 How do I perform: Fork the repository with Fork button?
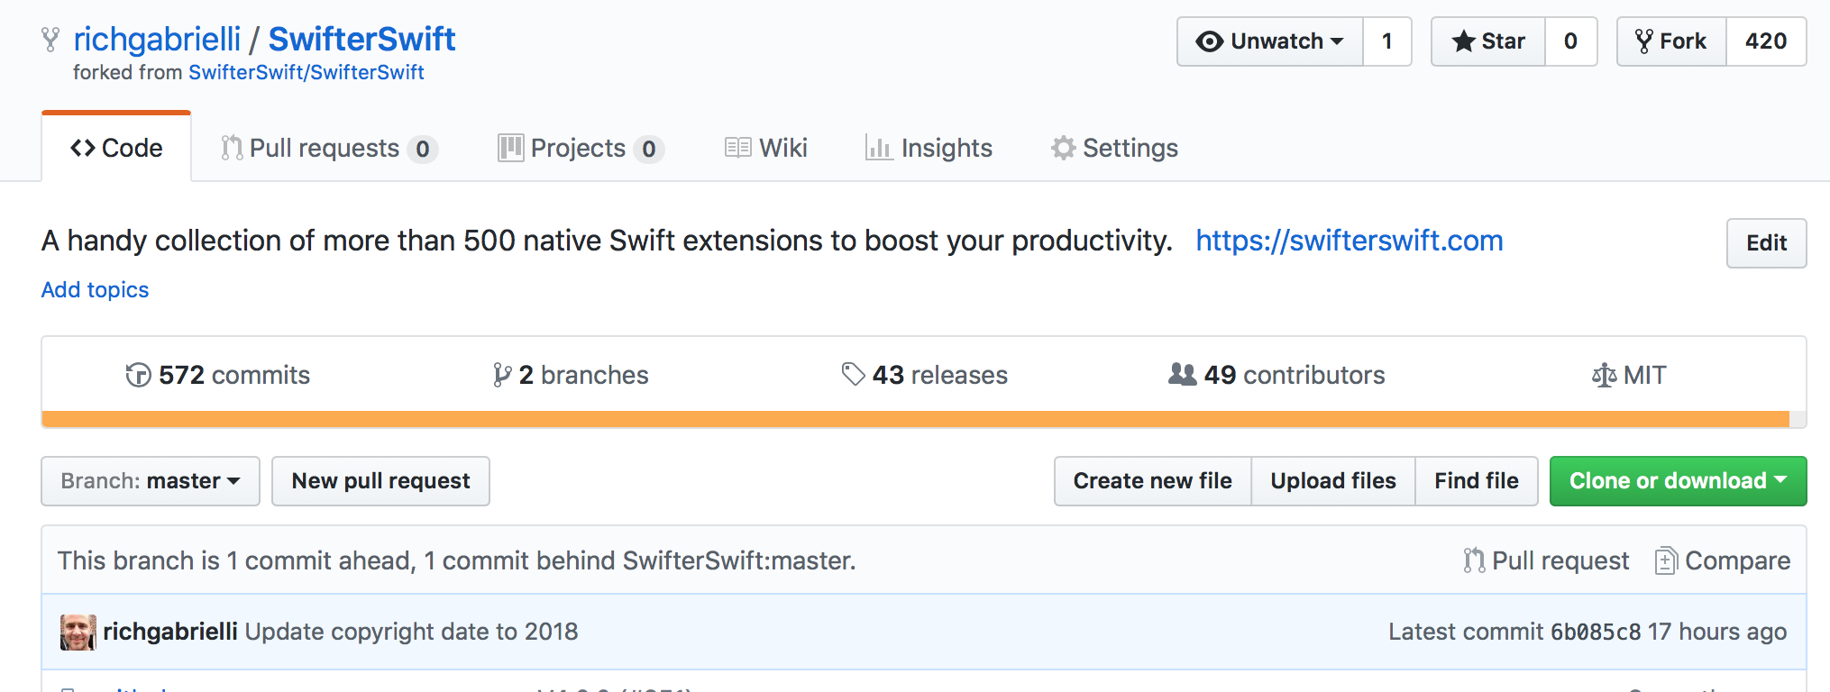point(1672,41)
